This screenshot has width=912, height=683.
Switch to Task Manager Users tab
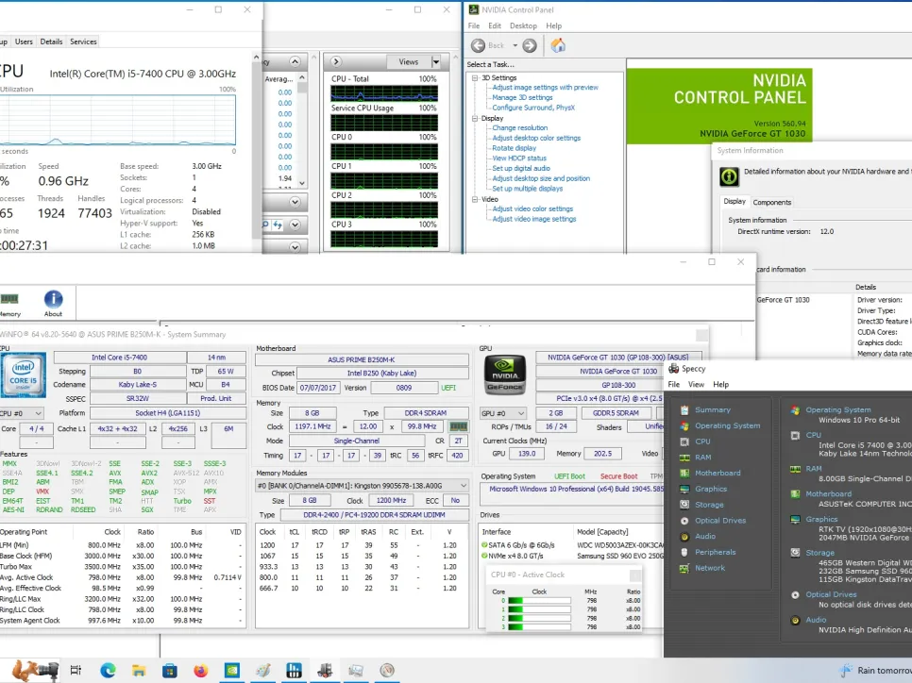click(x=24, y=42)
